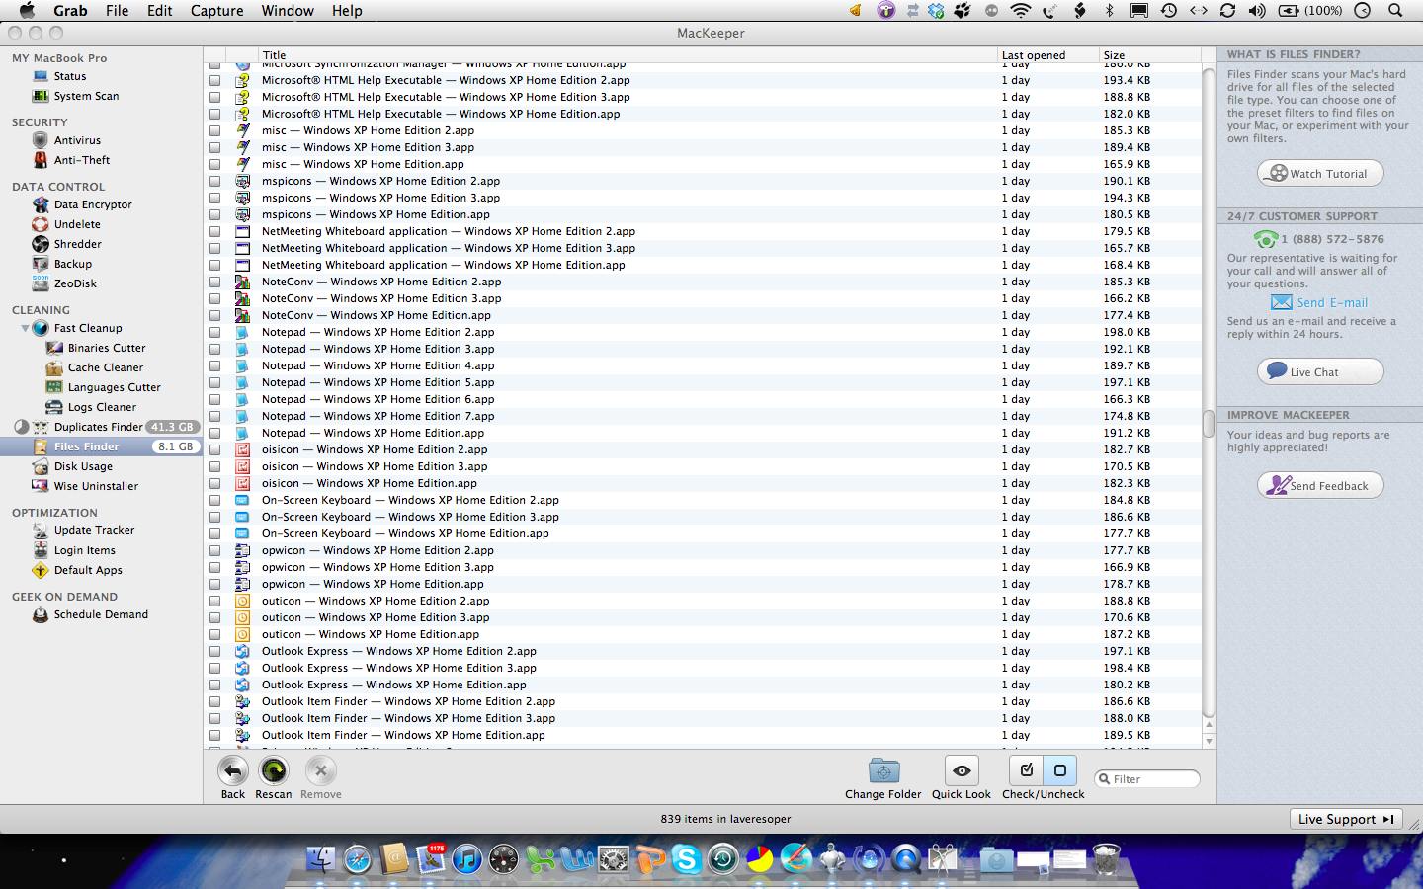The width and height of the screenshot is (1423, 889).
Task: Open Update Tracker in sidebar
Action: pyautogui.click(x=94, y=530)
